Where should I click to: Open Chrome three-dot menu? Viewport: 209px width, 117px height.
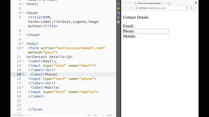coord(196,8)
